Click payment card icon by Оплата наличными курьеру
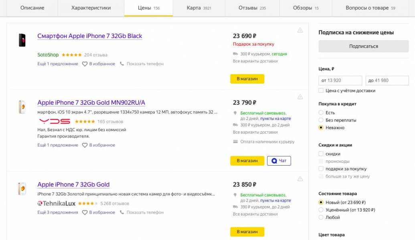 [235, 142]
